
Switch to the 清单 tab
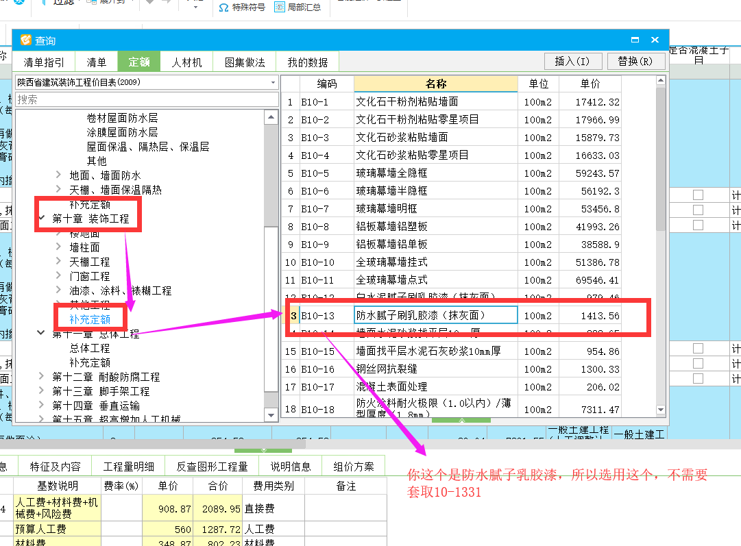tap(97, 62)
